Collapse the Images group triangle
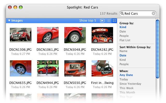Screen dimensions: 166x103 click(9, 21)
